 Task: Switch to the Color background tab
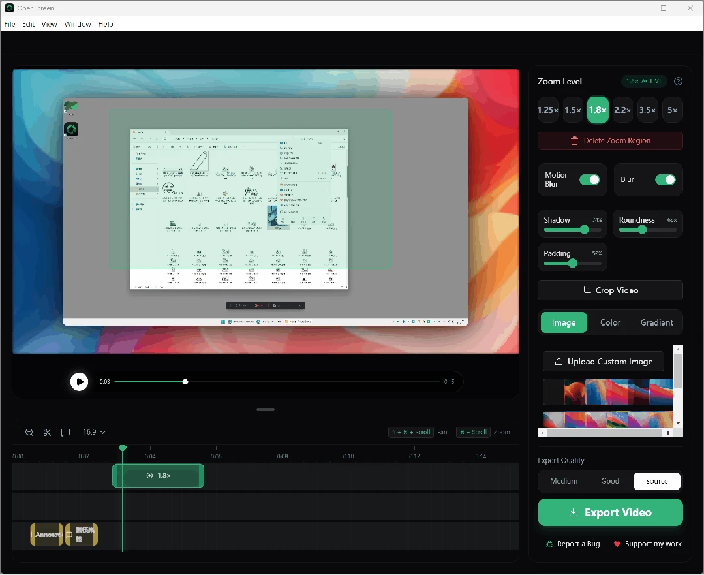(610, 322)
